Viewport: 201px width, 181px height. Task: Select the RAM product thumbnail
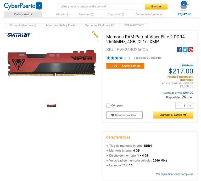click(51, 106)
